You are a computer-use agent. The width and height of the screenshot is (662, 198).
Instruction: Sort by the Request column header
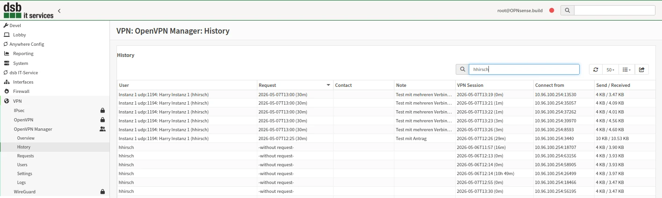[x=295, y=85]
